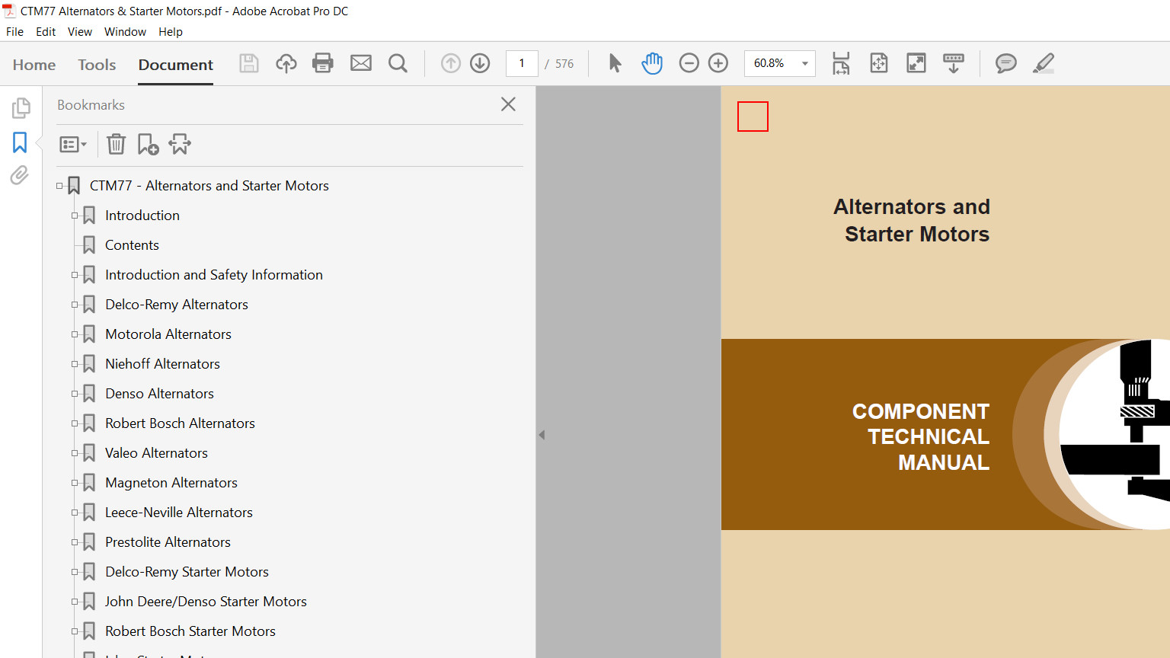Click the fit width scrolling icon
The height and width of the screenshot is (658, 1170).
[841, 63]
